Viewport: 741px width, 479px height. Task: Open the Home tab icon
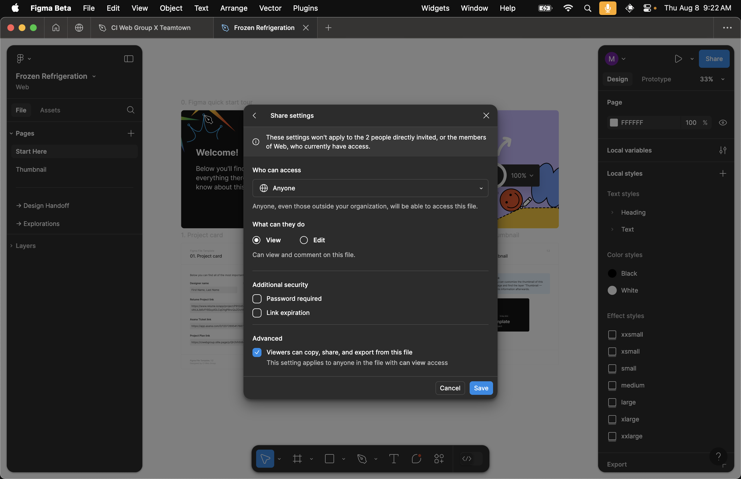pyautogui.click(x=56, y=28)
